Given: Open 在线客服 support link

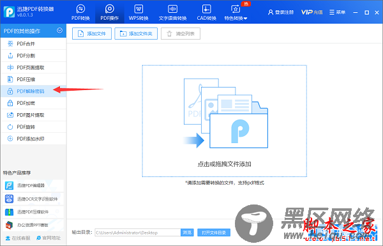Looking at the screenshot, I should (18, 238).
